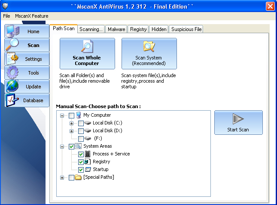Select the Local Disk (D:) label
Viewport: 277px width, 205px height.
coord(107,130)
